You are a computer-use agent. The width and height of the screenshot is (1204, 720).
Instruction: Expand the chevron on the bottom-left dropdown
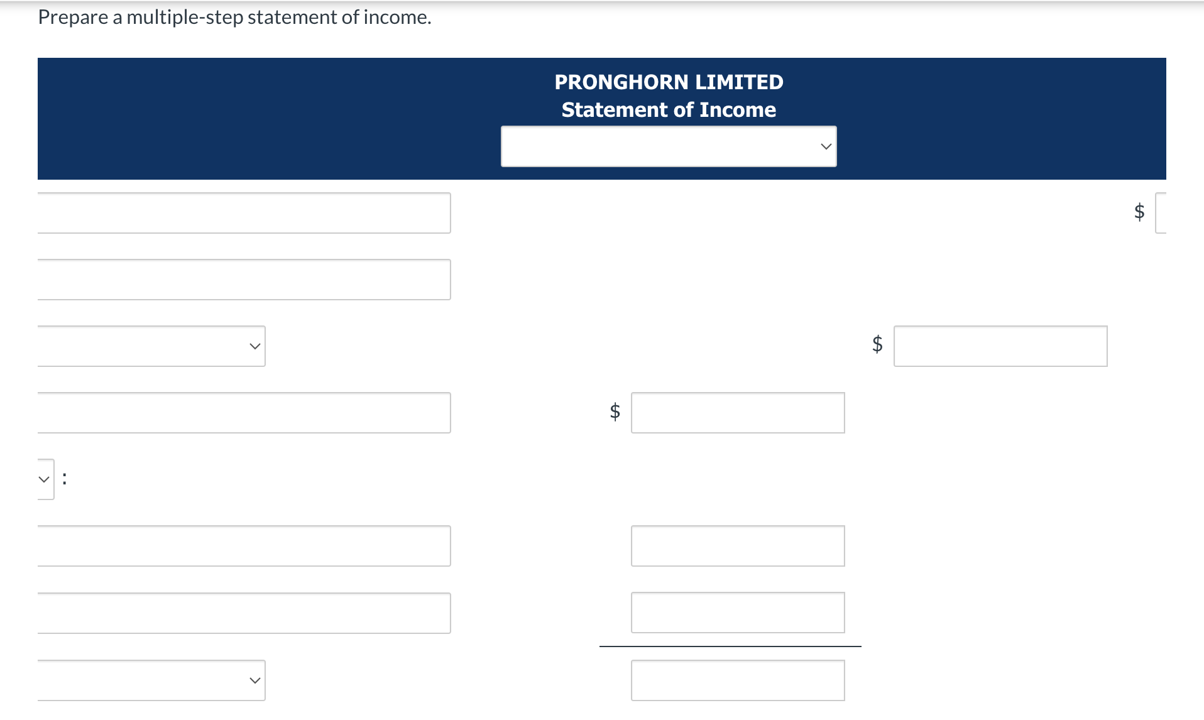click(x=254, y=680)
